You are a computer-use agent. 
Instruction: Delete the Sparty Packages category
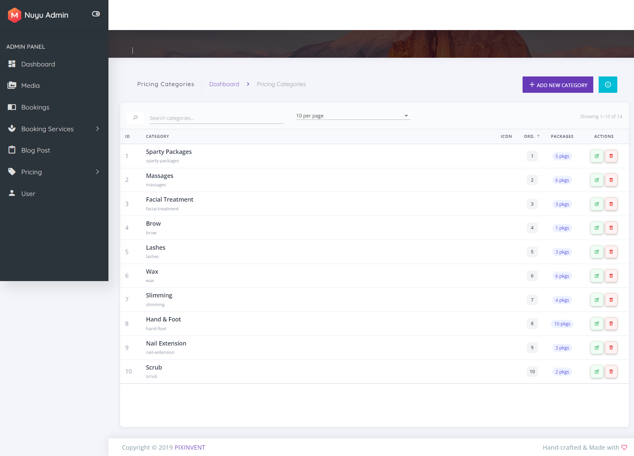pos(611,156)
